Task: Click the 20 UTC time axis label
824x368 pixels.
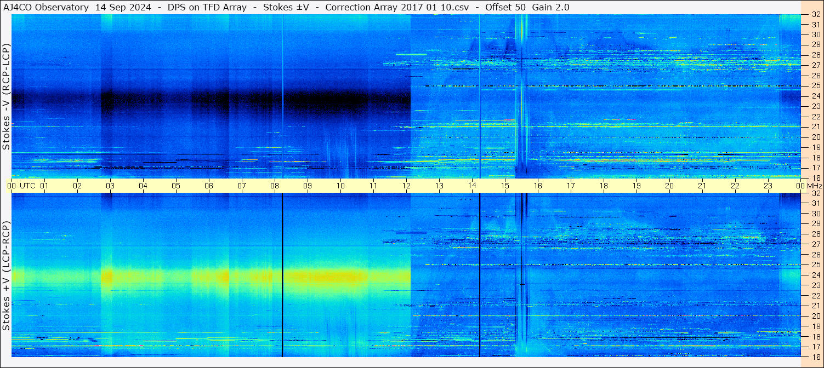Action: [669, 186]
